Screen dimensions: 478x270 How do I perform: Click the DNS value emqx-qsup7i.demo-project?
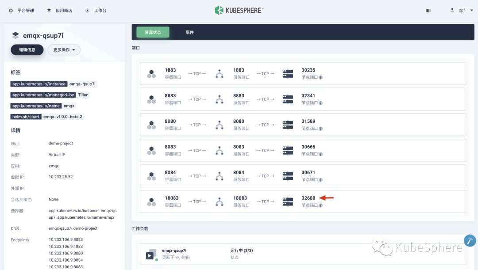[x=73, y=228]
